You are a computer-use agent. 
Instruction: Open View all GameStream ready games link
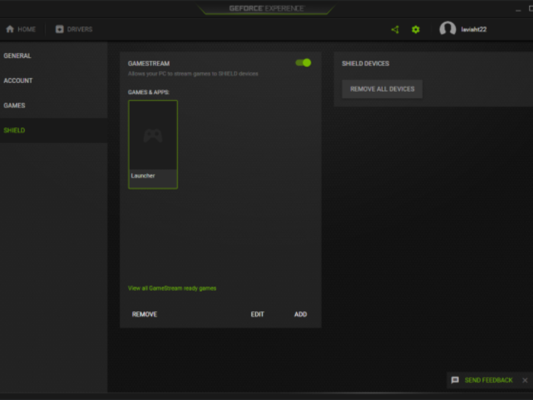pos(172,288)
